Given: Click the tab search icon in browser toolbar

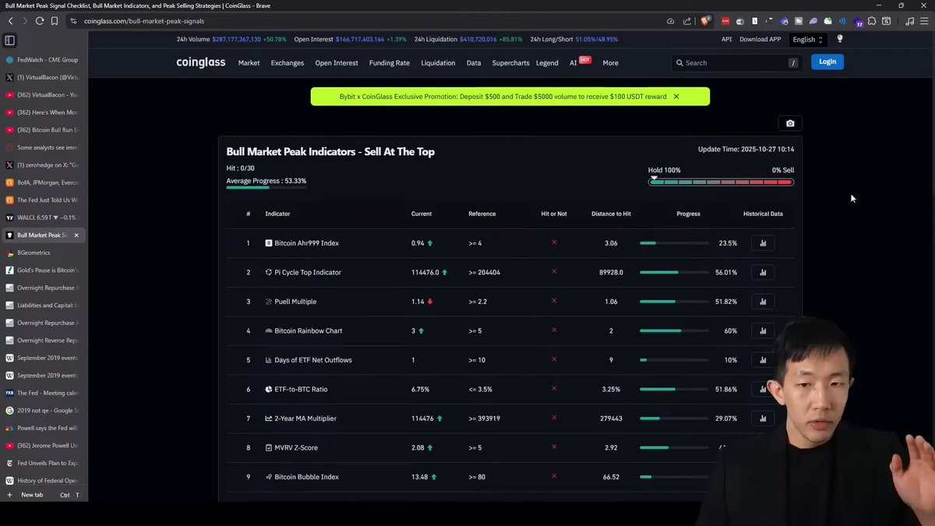Looking at the screenshot, I should point(887,21).
